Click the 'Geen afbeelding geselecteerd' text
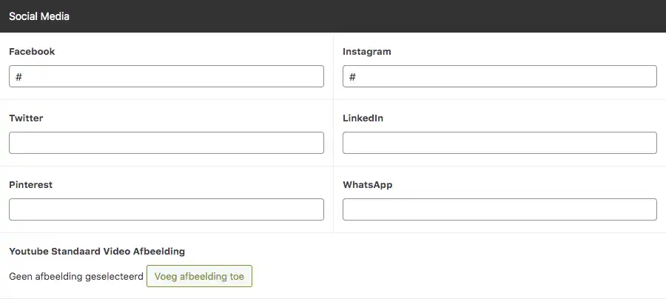 [x=75, y=276]
